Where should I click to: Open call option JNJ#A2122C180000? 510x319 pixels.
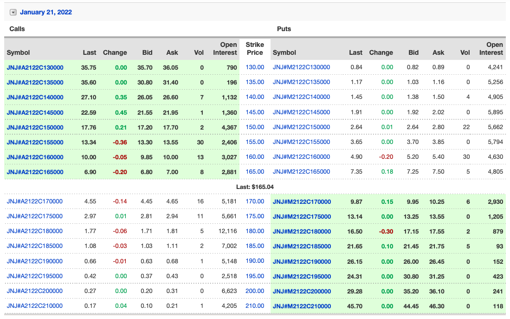34,231
